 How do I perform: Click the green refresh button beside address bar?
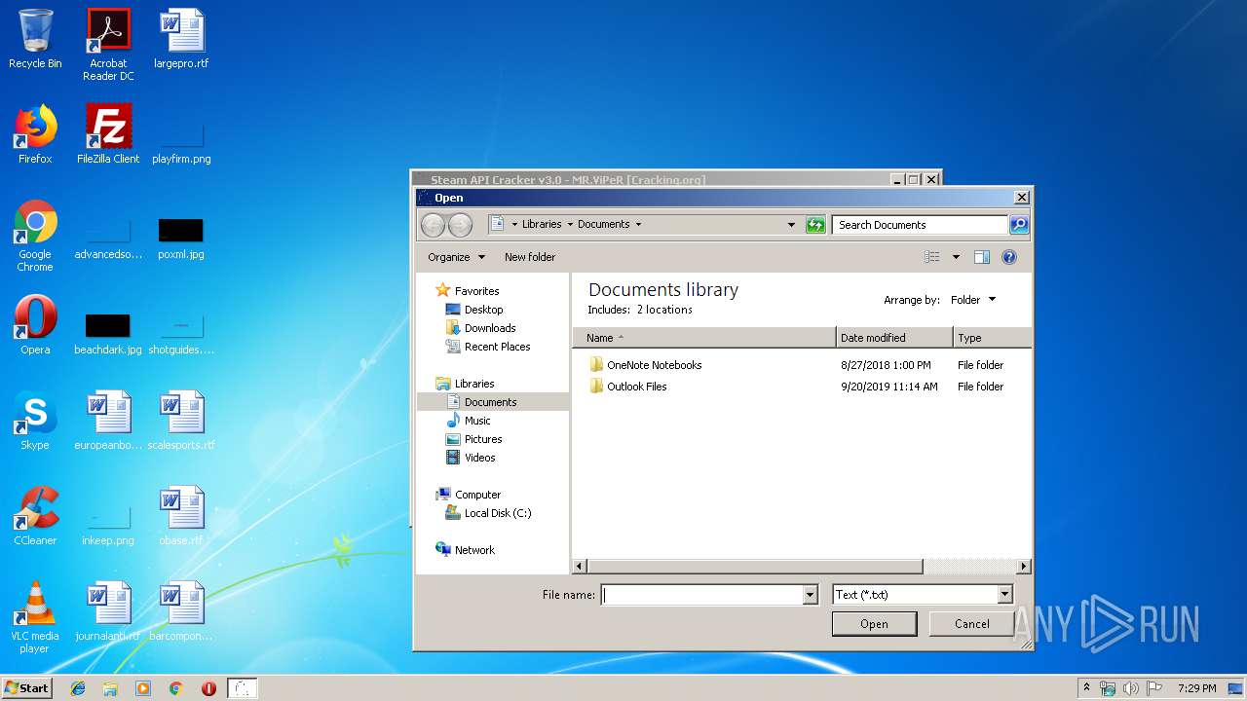815,225
